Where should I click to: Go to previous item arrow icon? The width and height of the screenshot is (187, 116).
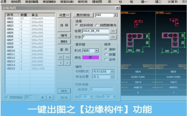61,63
